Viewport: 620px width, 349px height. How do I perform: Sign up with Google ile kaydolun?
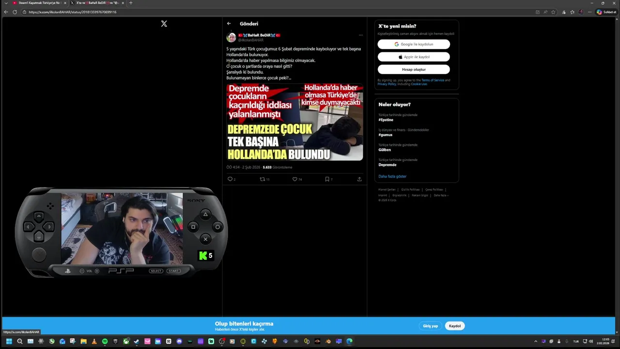(414, 44)
